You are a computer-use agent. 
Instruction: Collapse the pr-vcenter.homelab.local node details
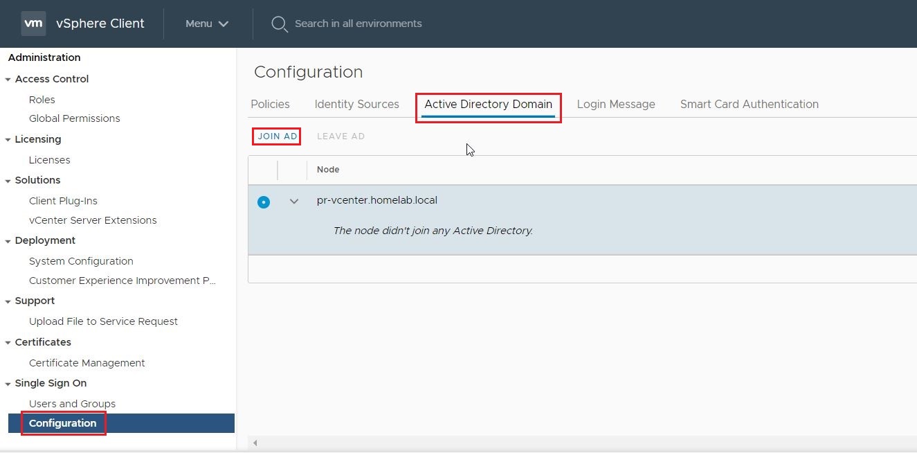(x=293, y=202)
